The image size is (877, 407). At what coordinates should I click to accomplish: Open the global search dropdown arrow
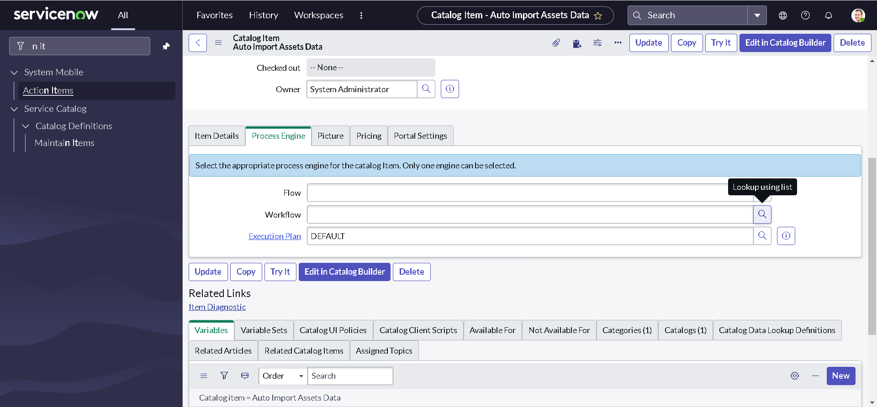pyautogui.click(x=757, y=15)
